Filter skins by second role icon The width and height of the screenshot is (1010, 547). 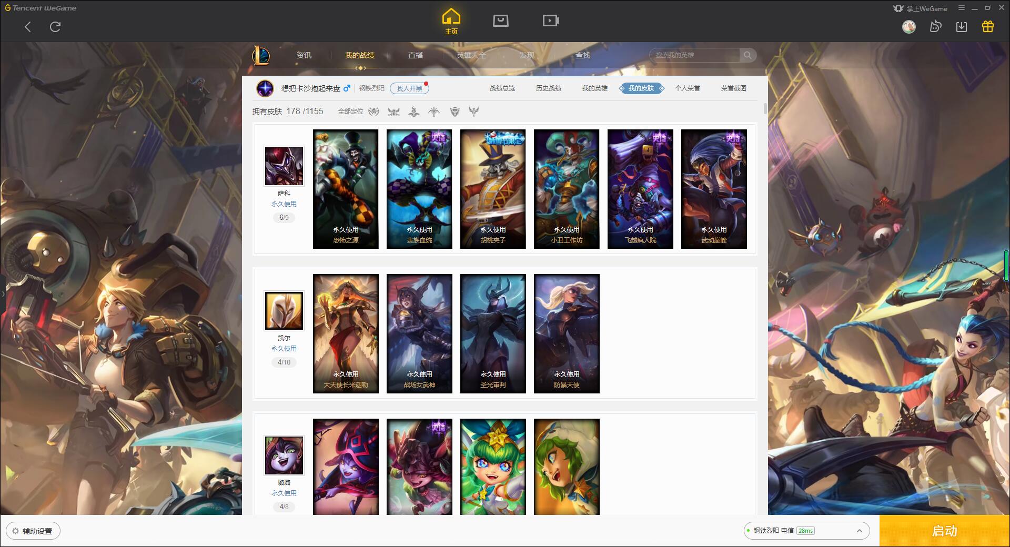coord(394,112)
